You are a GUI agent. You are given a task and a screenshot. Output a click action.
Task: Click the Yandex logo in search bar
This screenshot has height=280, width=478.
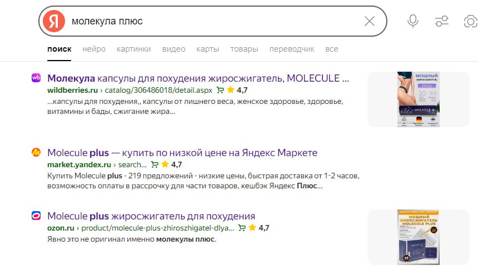54,21
